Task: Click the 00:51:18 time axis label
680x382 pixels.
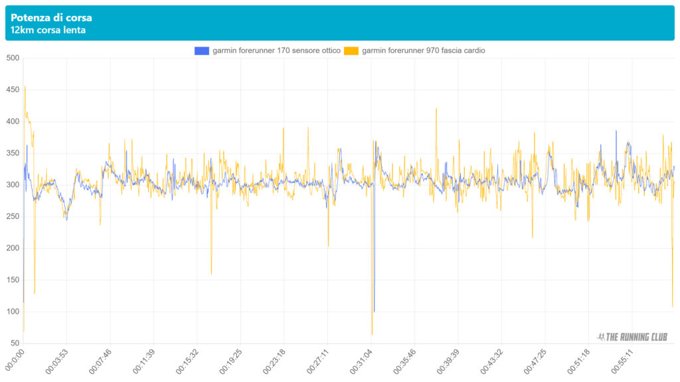Action: (579, 361)
